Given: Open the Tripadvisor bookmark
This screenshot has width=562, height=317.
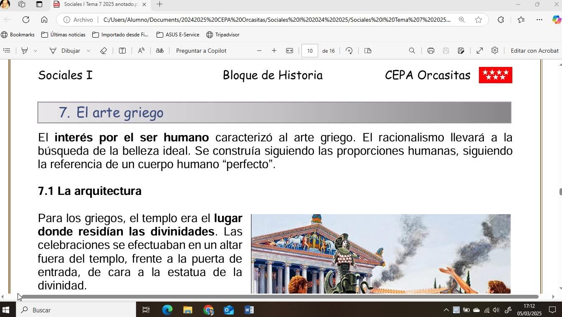Looking at the screenshot, I should point(223,35).
